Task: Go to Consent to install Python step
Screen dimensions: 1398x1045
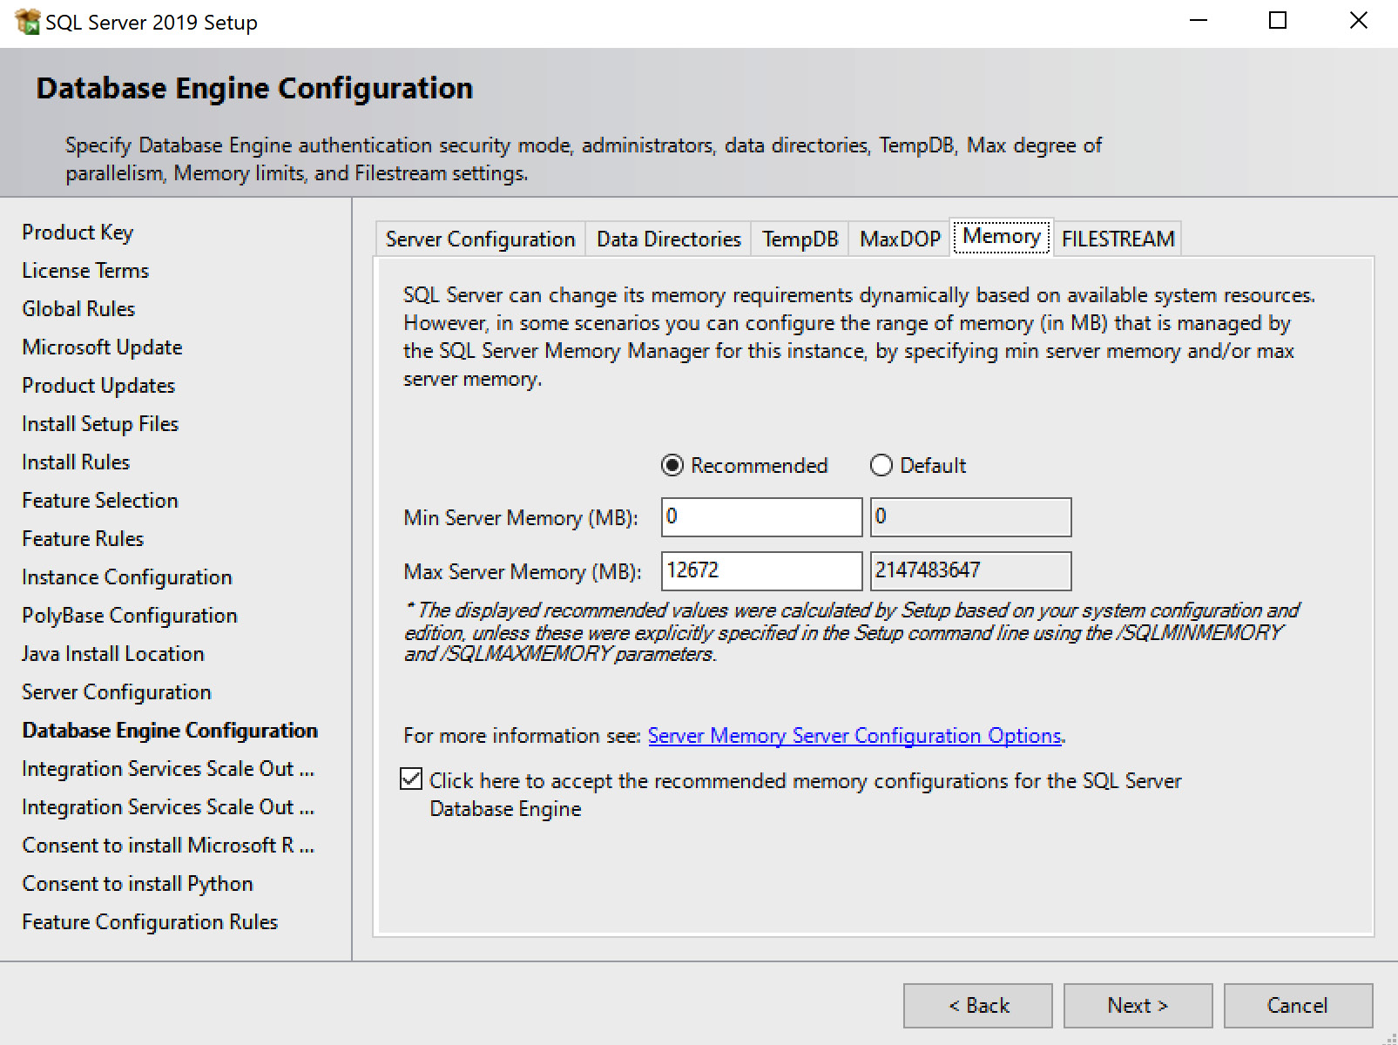Action: coord(137,883)
